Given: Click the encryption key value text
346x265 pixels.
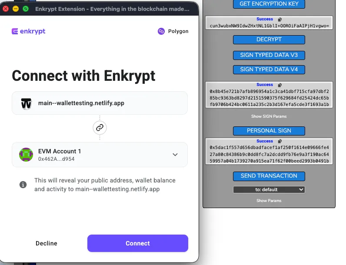Looking at the screenshot, I should point(269,26).
